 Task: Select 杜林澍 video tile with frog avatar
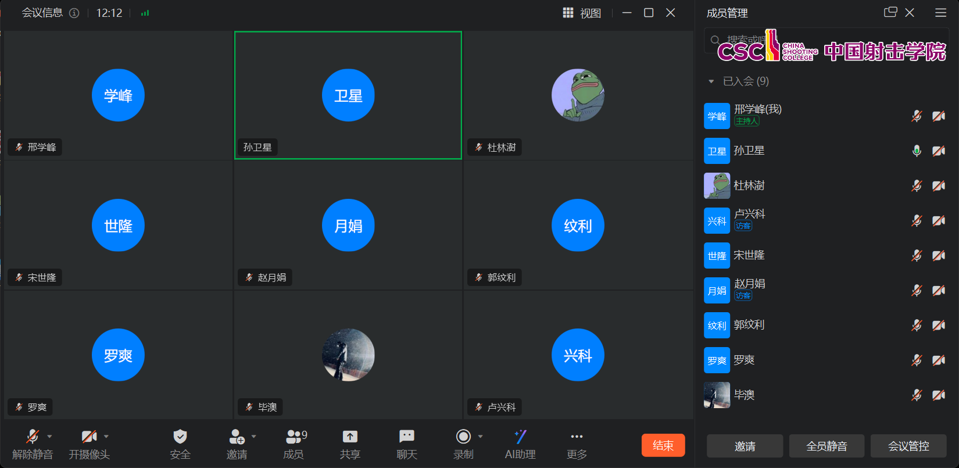pyautogui.click(x=578, y=95)
